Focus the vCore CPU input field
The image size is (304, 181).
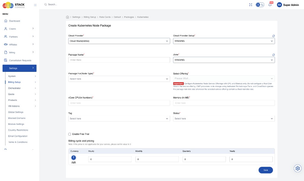[x=119, y=103]
